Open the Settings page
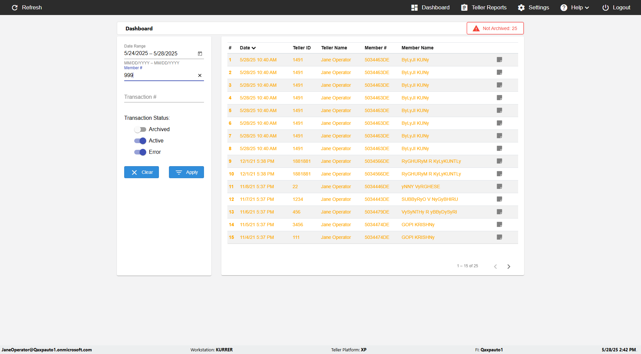Screen dimensions: 641x354 [x=533, y=7]
